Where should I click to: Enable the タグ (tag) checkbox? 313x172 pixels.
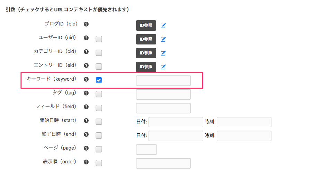coord(99,94)
